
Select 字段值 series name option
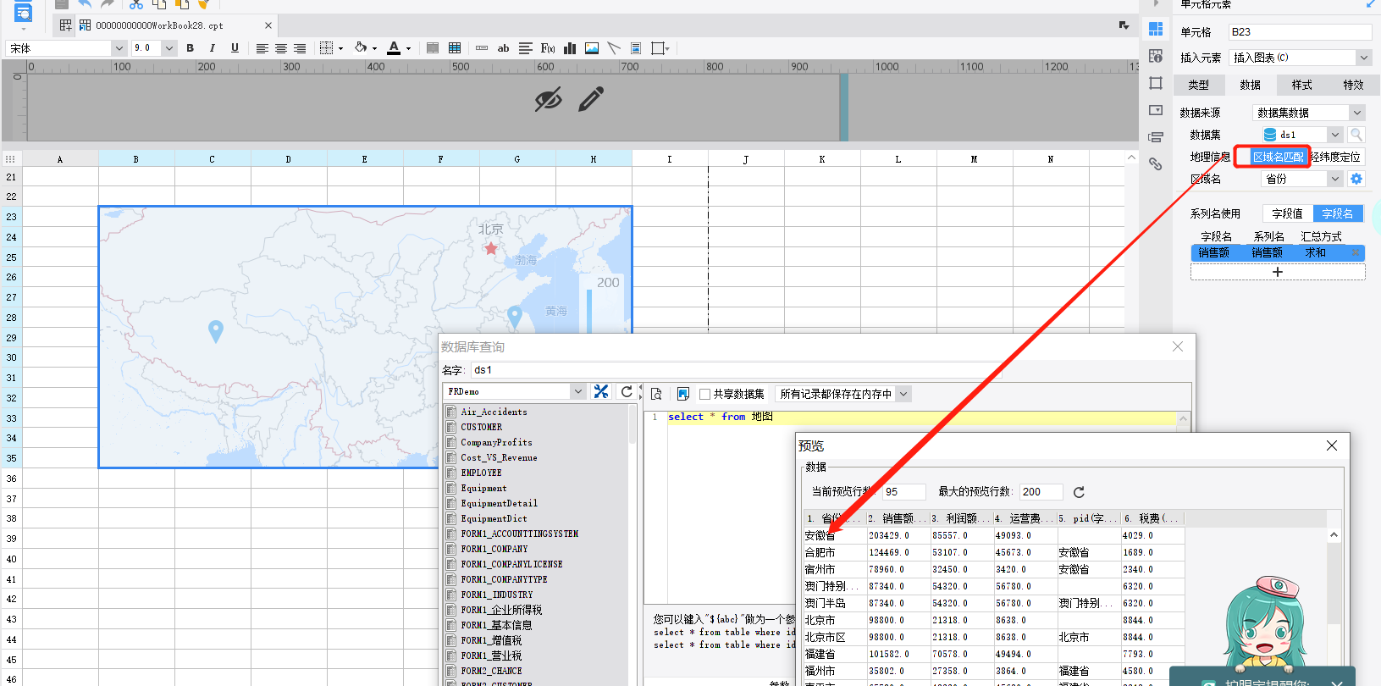tap(1287, 213)
